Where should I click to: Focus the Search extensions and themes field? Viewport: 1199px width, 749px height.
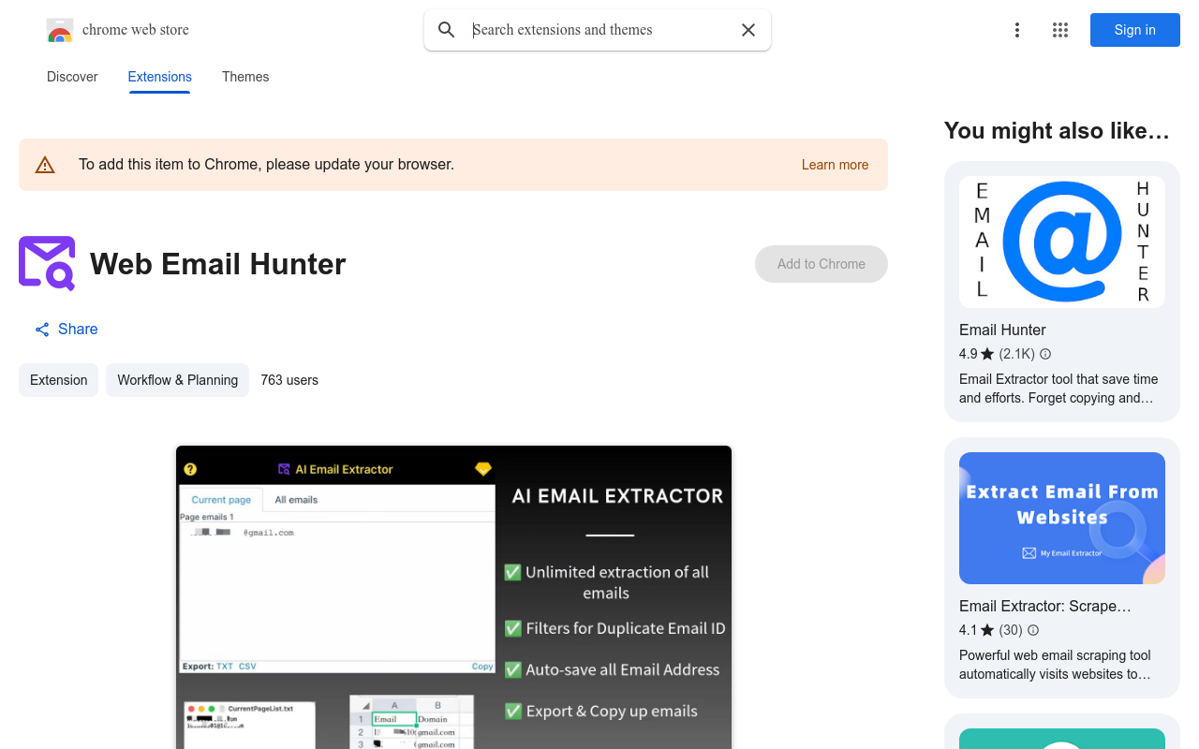[x=599, y=30]
